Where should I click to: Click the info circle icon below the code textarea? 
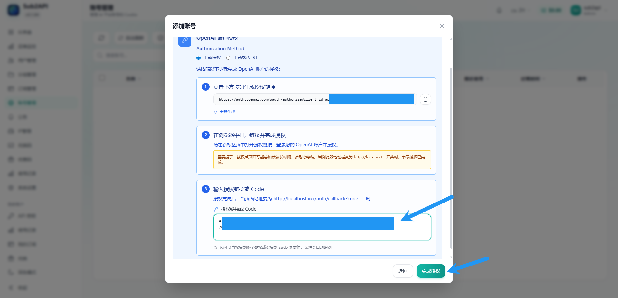pyautogui.click(x=215, y=248)
